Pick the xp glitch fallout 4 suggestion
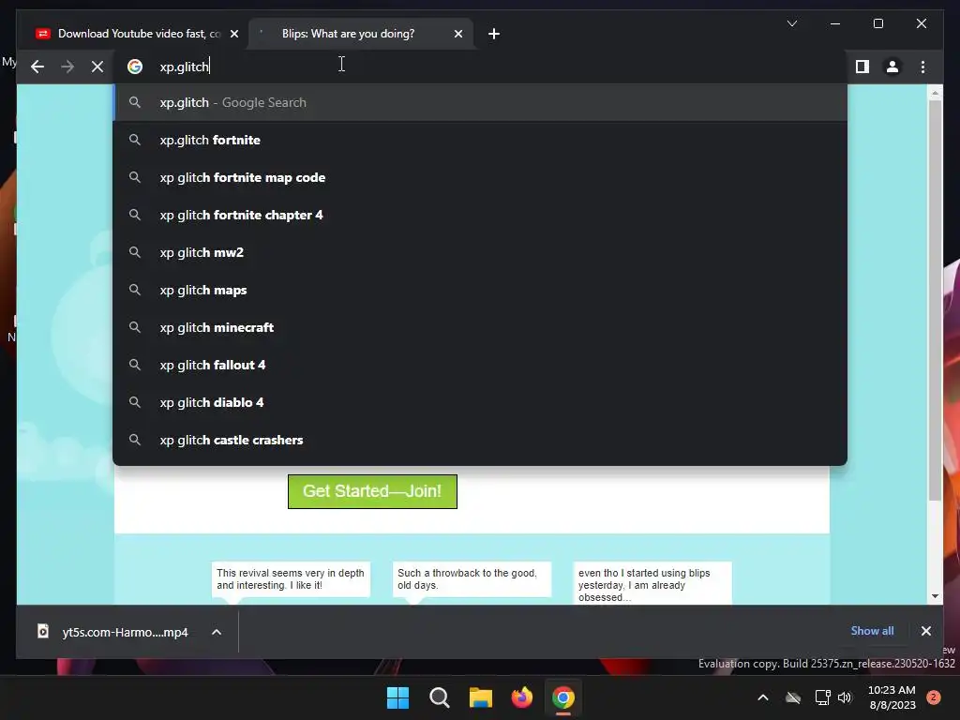The width and height of the screenshot is (960, 720). 480,365
